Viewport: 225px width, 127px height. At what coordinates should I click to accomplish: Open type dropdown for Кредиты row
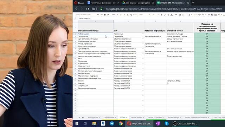click(143, 83)
